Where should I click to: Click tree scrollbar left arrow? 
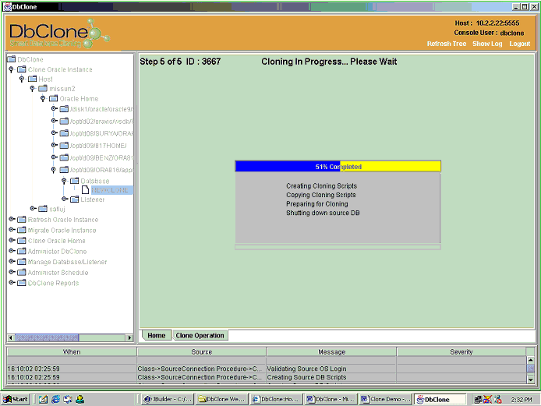[11, 337]
